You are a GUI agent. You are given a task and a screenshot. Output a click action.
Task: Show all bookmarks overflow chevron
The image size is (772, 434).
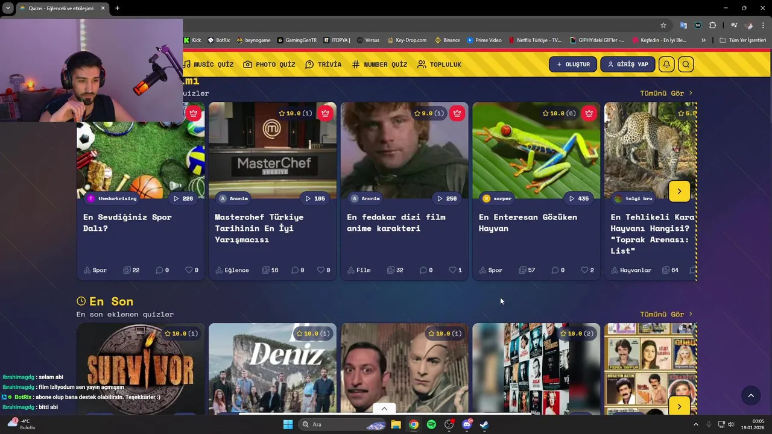click(703, 40)
